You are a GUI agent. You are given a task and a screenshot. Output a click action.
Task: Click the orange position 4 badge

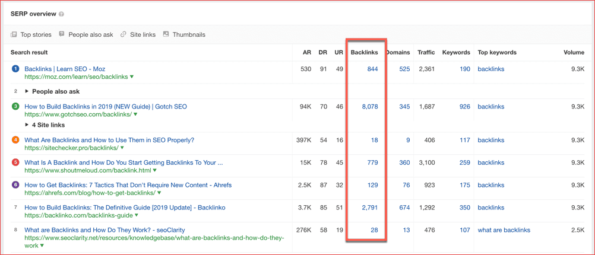(16, 141)
